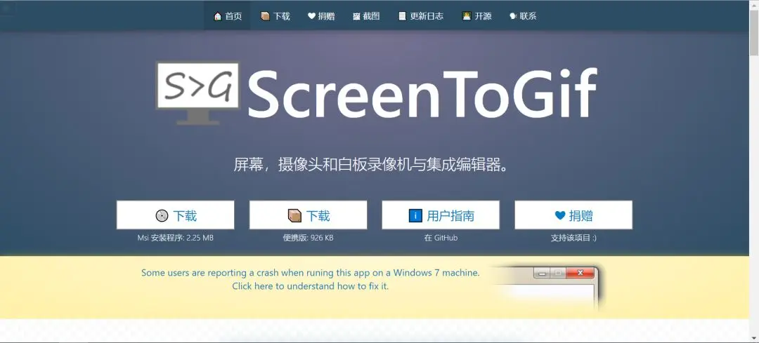Click the package icon on portable download button
The width and height of the screenshot is (759, 343).
point(294,215)
